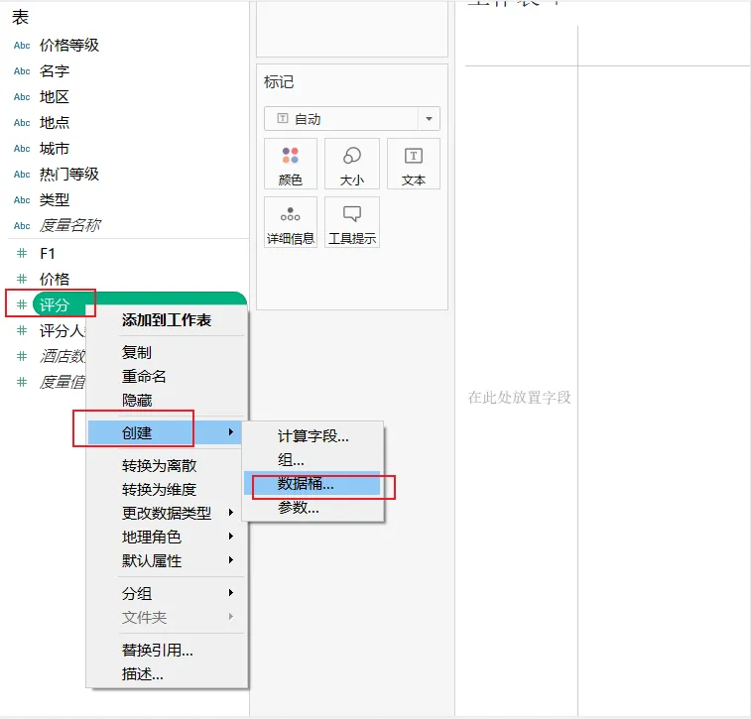
Task: Select the 名字 field
Action: [x=55, y=71]
